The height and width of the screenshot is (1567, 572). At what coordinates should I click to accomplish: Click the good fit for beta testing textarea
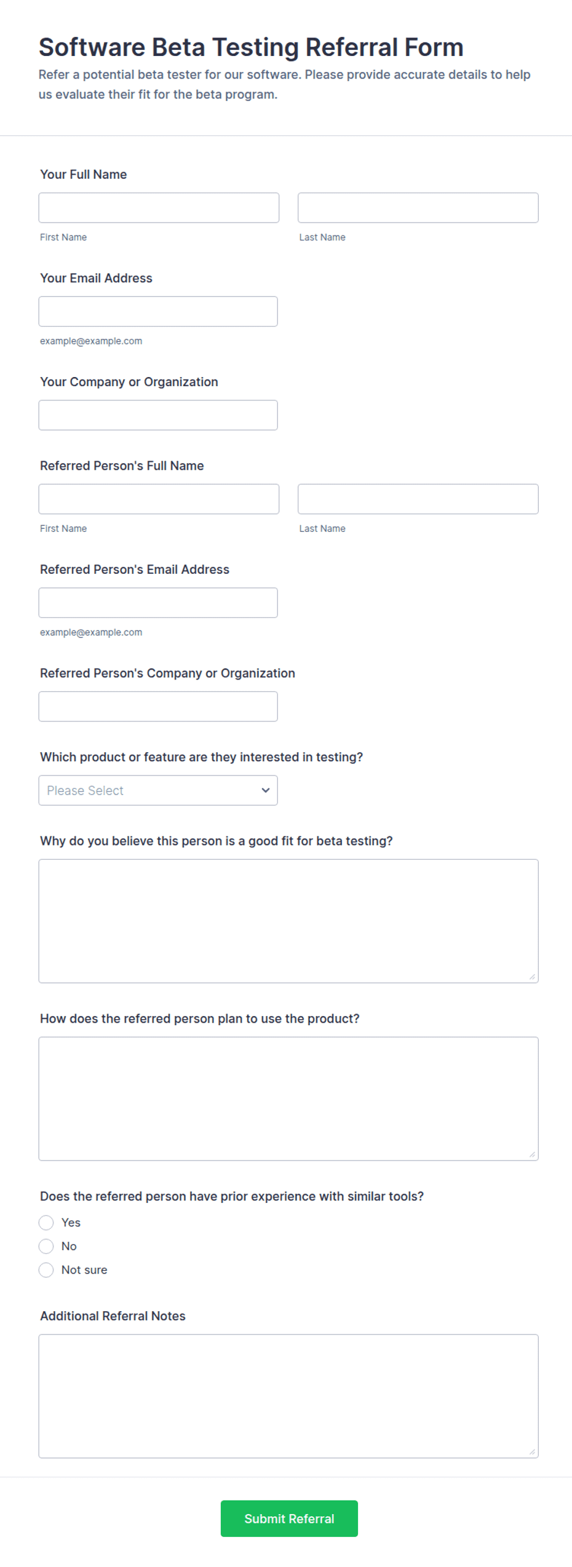[x=288, y=921]
